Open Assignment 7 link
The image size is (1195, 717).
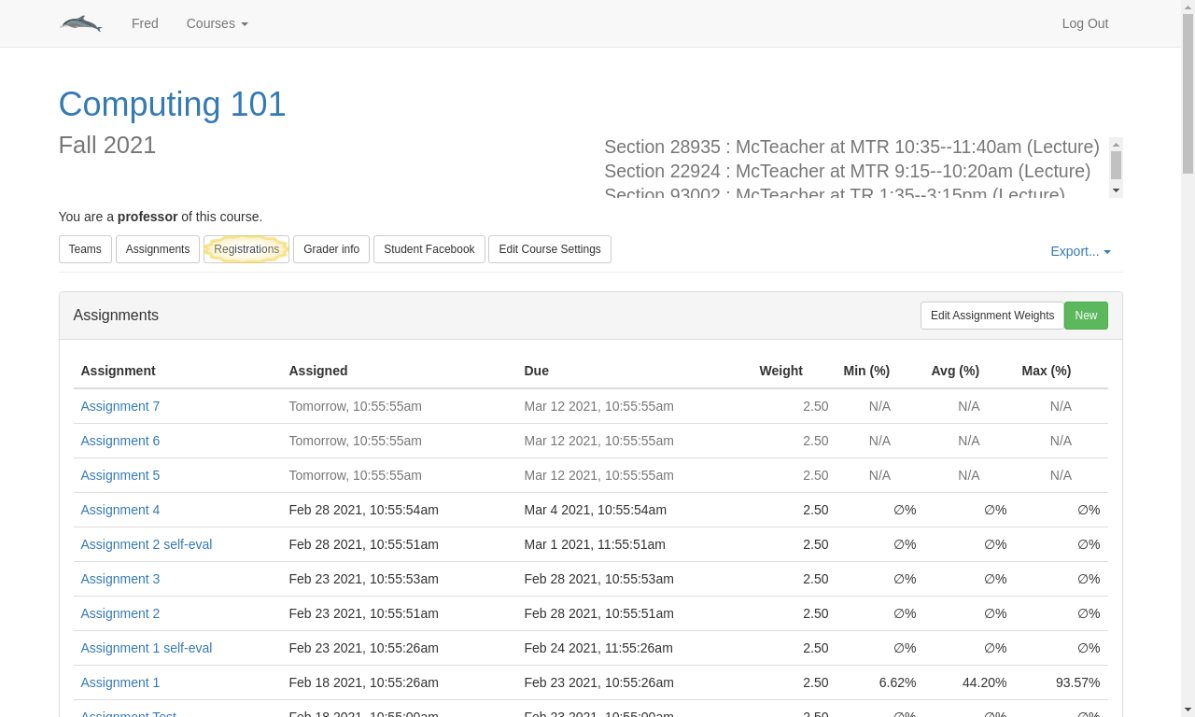point(120,406)
